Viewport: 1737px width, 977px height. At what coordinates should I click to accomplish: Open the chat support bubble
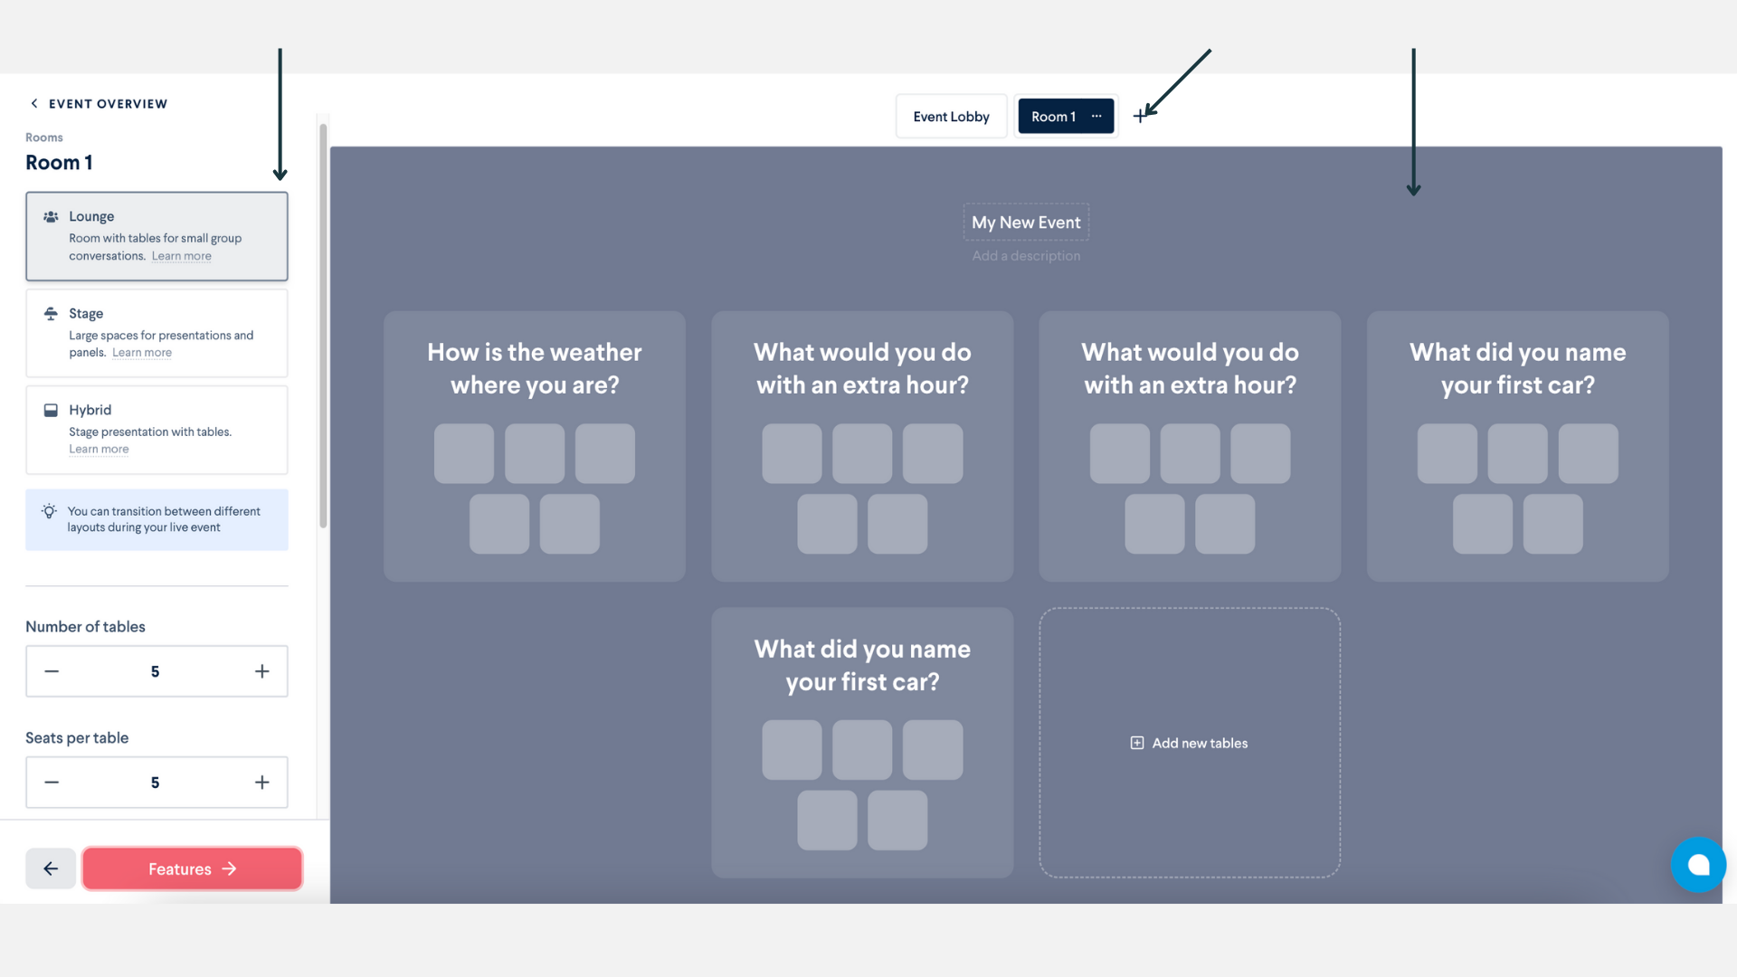coord(1698,865)
